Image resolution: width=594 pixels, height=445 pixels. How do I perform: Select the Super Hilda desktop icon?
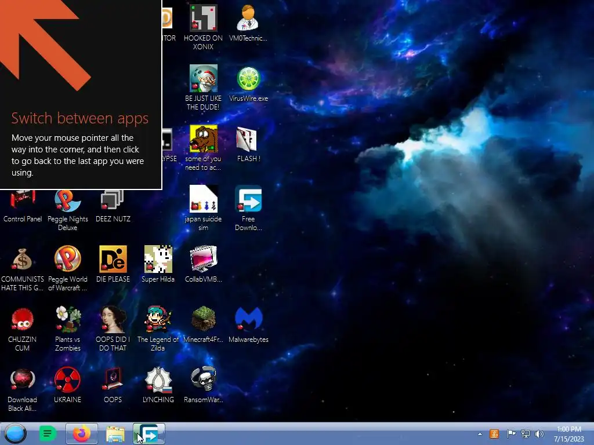point(158,259)
